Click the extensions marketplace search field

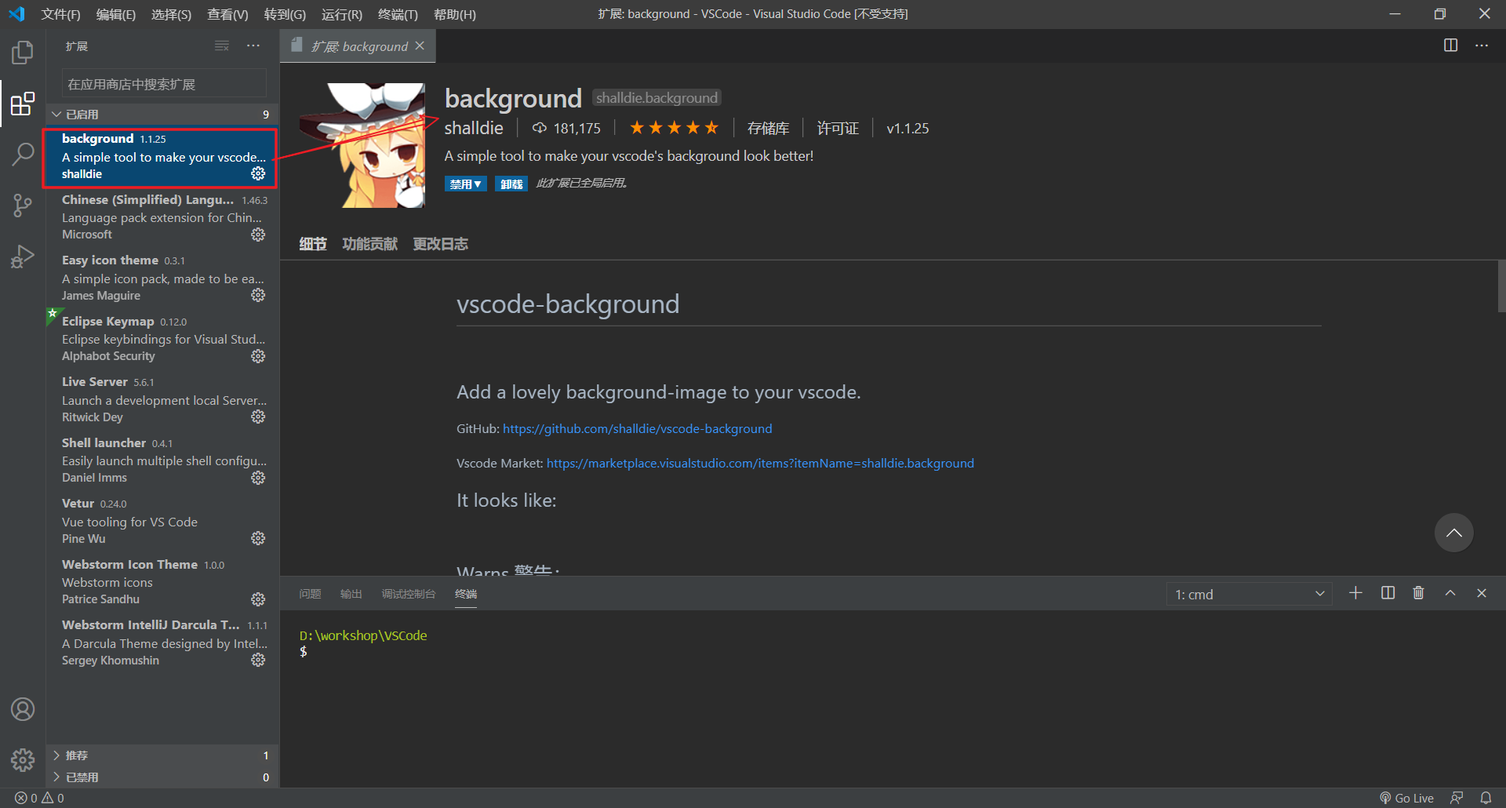click(164, 84)
